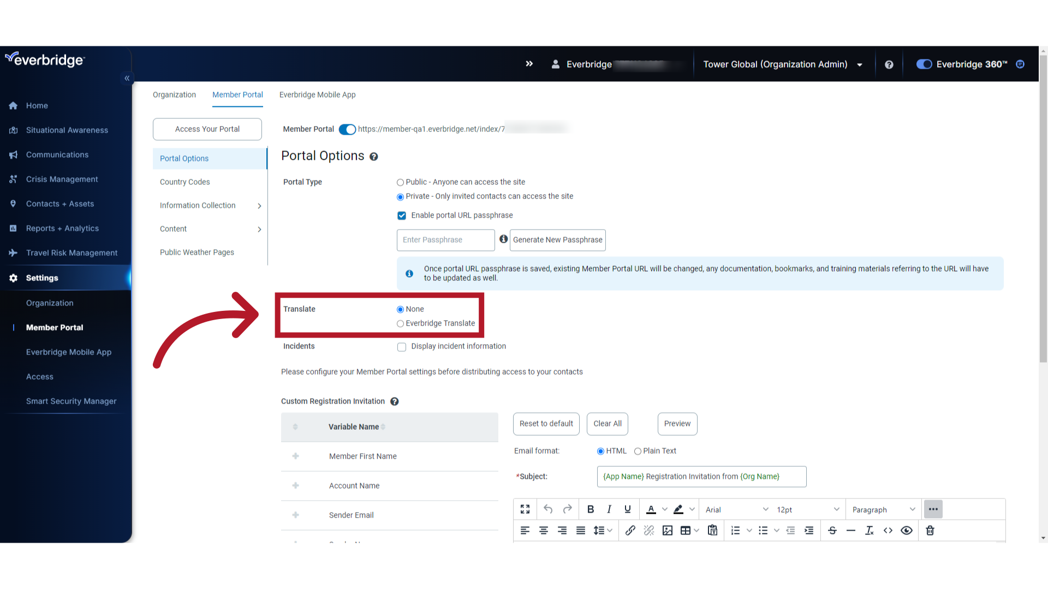Click the insert table icon
The height and width of the screenshot is (589, 1048).
tap(685, 530)
